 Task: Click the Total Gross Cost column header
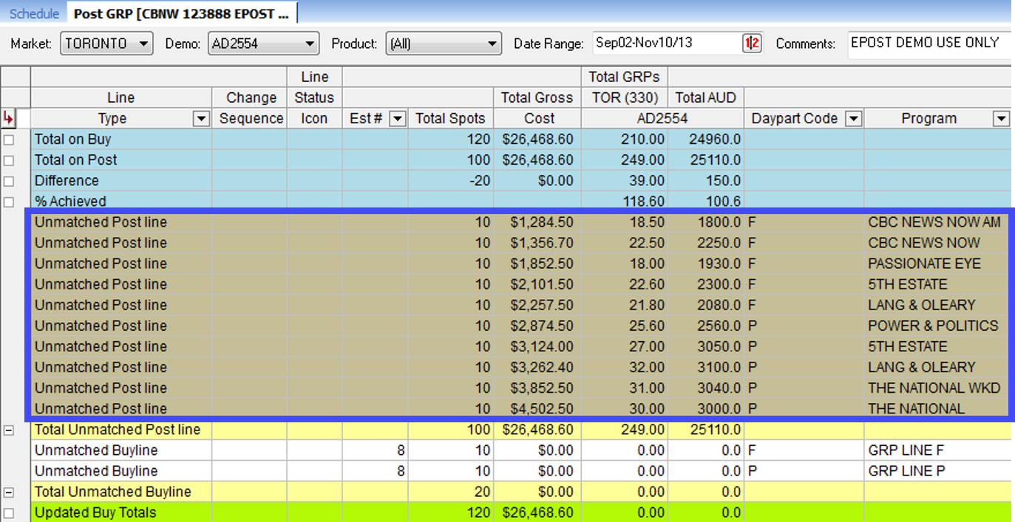point(537,108)
